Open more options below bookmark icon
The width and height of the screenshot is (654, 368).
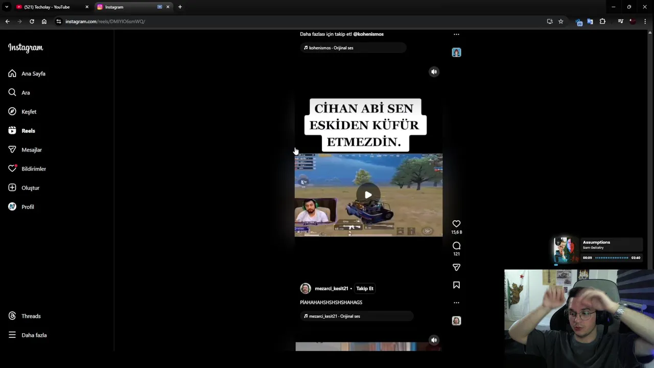pos(456,303)
